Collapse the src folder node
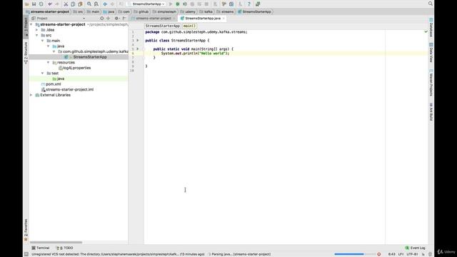 [37, 35]
